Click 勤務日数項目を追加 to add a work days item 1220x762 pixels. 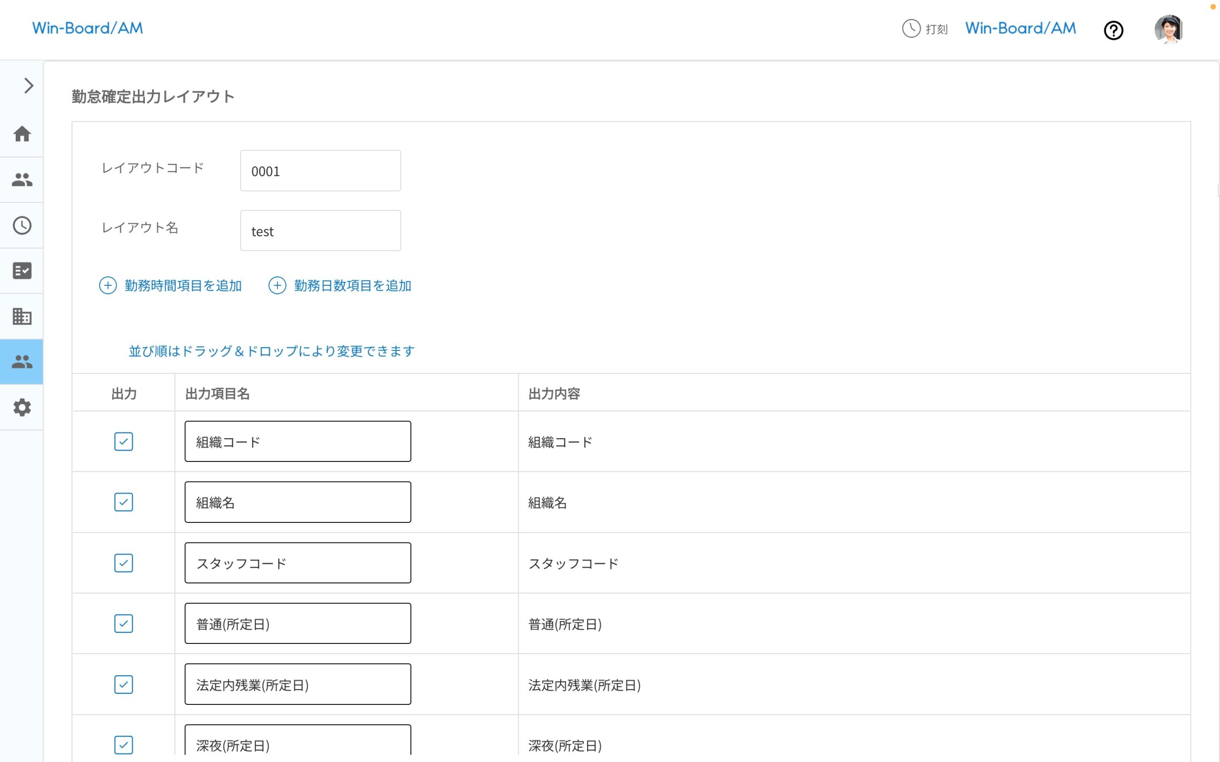tap(340, 286)
